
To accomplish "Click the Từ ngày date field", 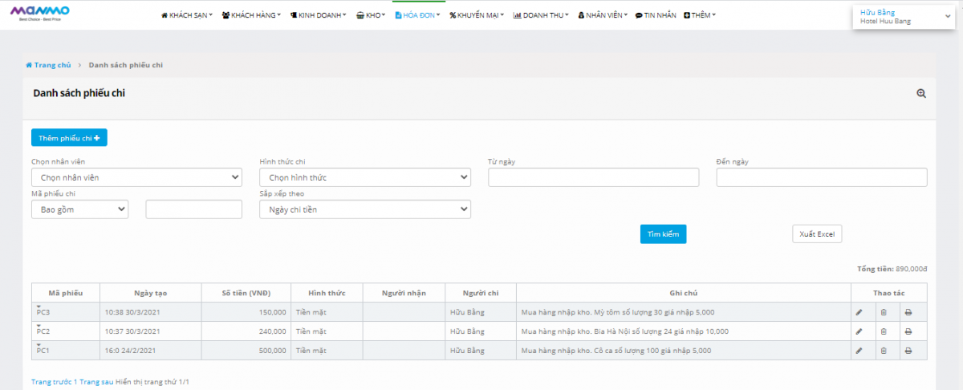I will click(x=594, y=177).
